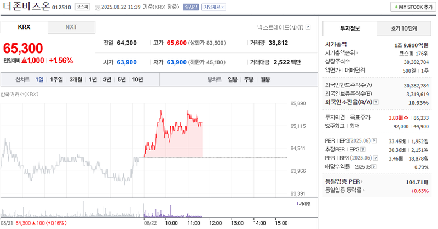Image resolution: width=438 pixels, height=229 pixels.
Task: Click the 52-week high value 92,000
Action: coord(401,127)
